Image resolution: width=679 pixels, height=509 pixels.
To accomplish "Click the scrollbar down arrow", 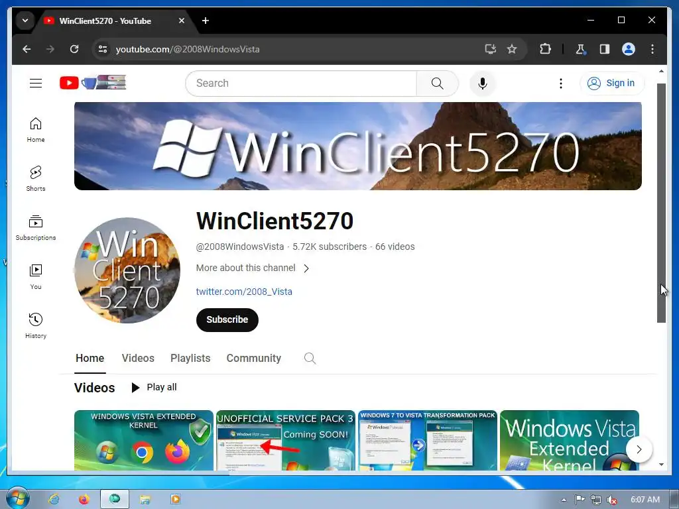I will coord(661,465).
